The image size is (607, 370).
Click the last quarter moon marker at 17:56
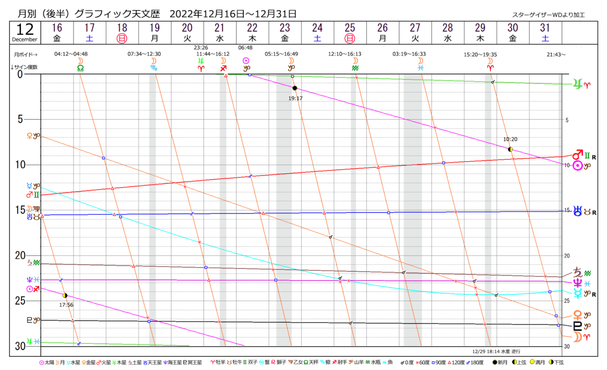point(65,295)
